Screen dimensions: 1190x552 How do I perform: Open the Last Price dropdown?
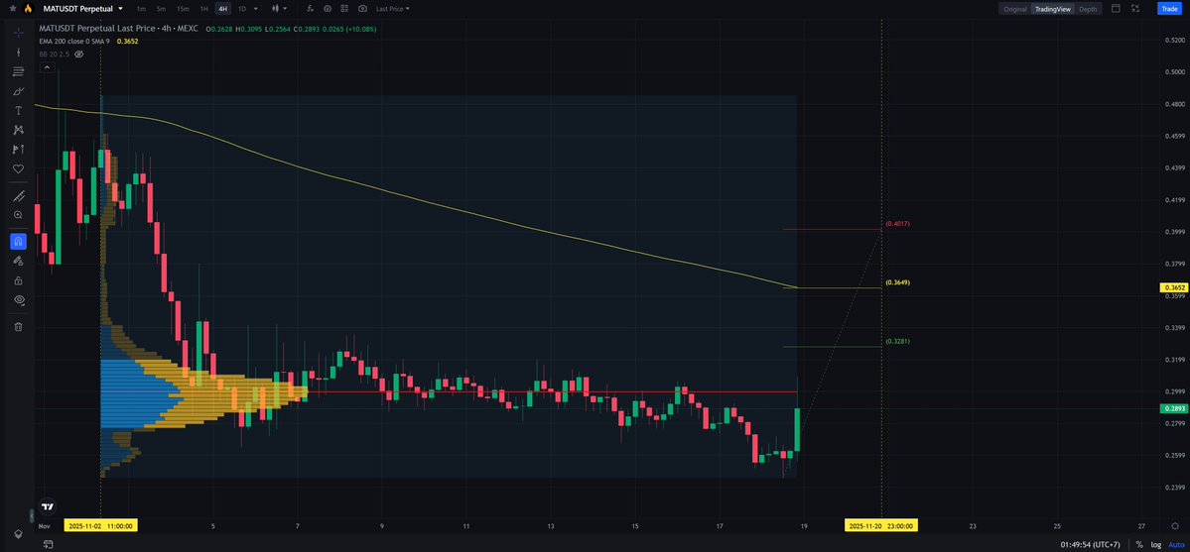[x=392, y=8]
